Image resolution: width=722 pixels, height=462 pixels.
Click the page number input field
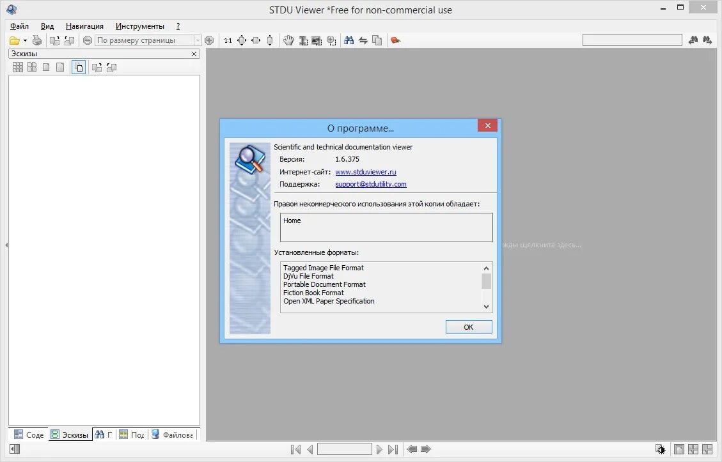pyautogui.click(x=345, y=449)
